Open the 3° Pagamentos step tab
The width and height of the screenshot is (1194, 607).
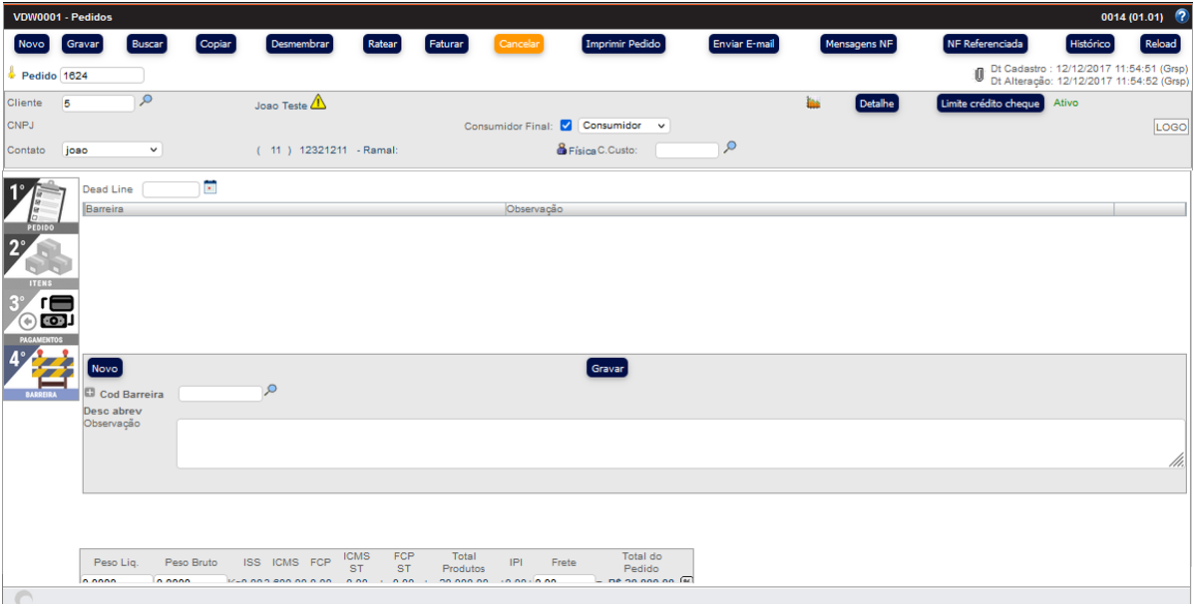(41, 317)
